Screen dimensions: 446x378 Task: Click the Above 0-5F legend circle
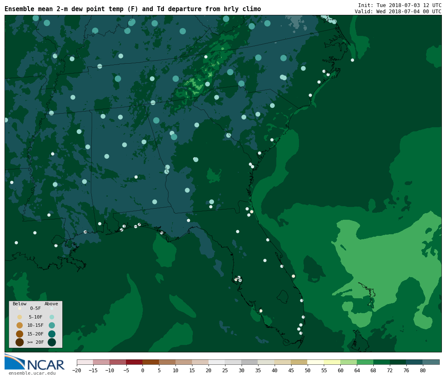52,308
